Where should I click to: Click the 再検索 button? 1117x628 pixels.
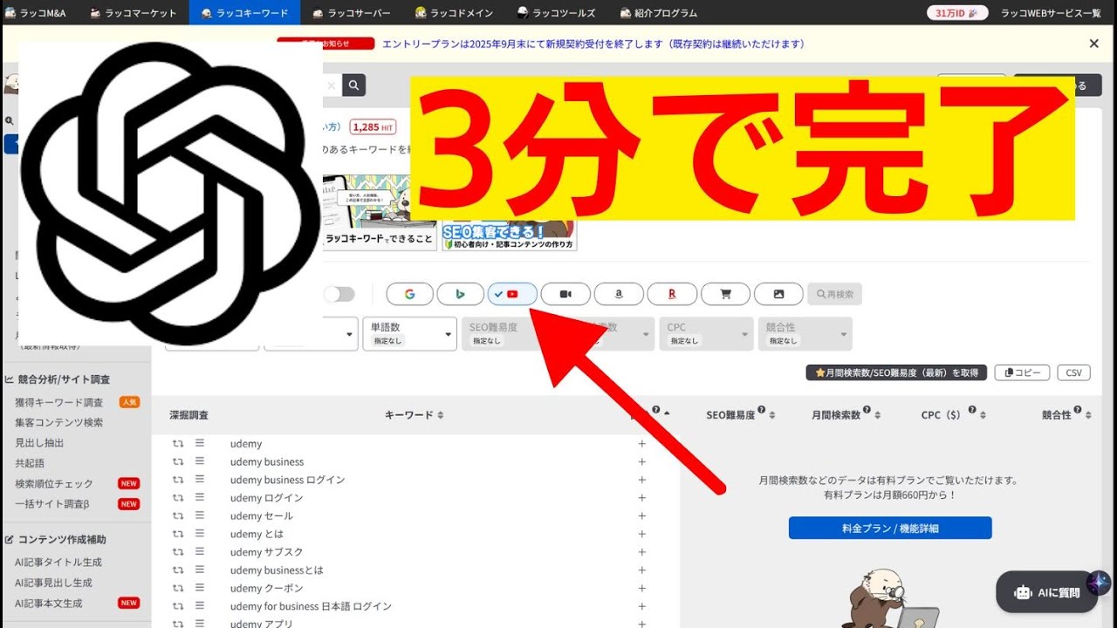point(834,295)
